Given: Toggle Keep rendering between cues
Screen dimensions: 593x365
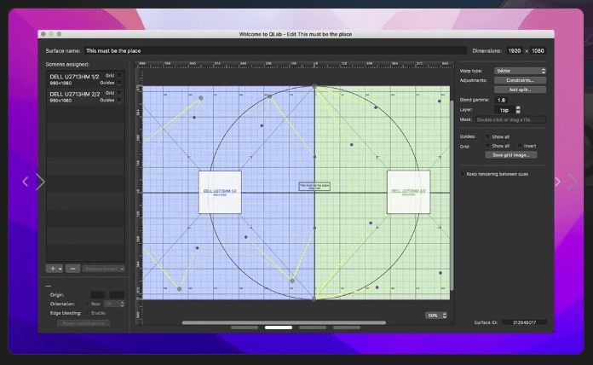Looking at the screenshot, I should 462,174.
